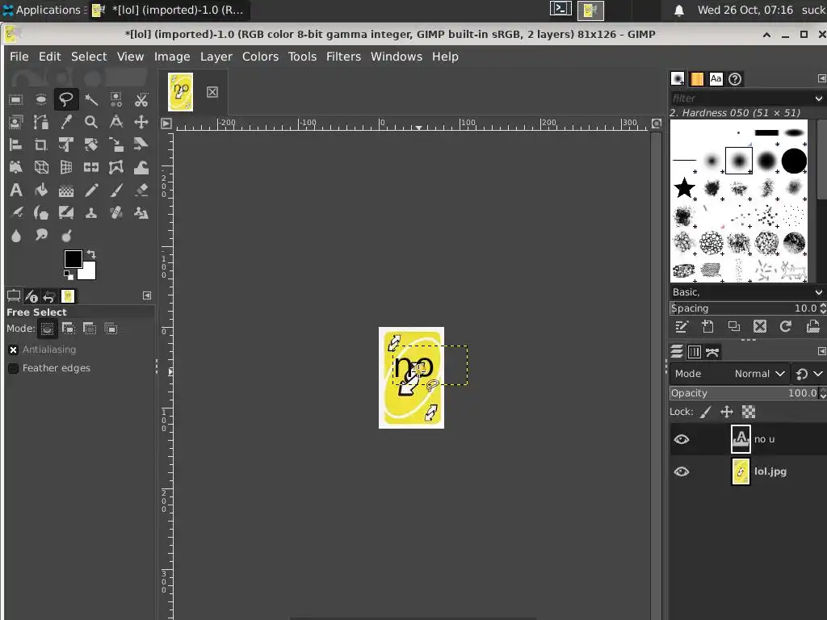The height and width of the screenshot is (620, 827).
Task: Select the Pencil tool
Action: coord(91,191)
